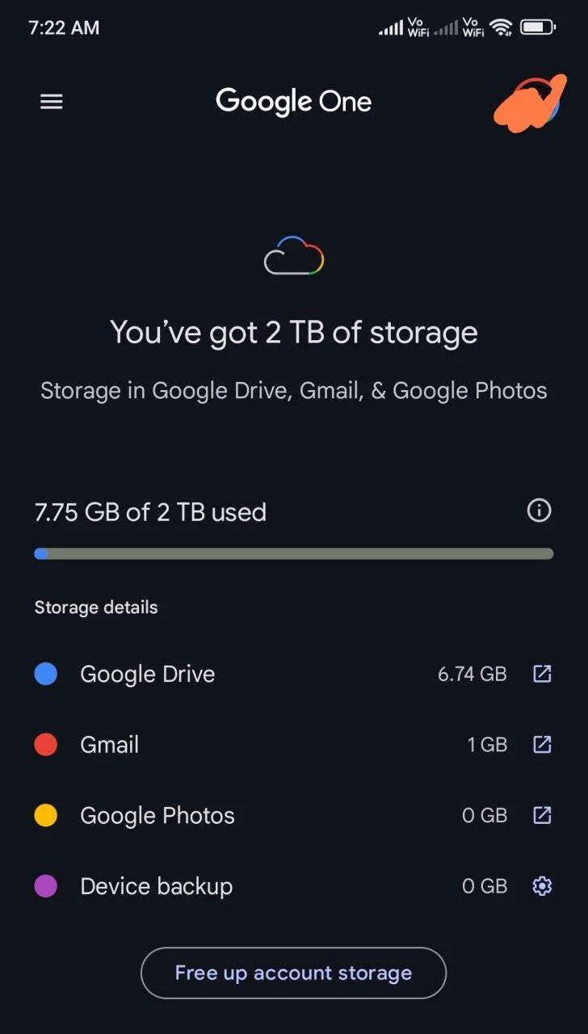Tap the WiFi status bar icon
588x1034 pixels.
[502, 27]
